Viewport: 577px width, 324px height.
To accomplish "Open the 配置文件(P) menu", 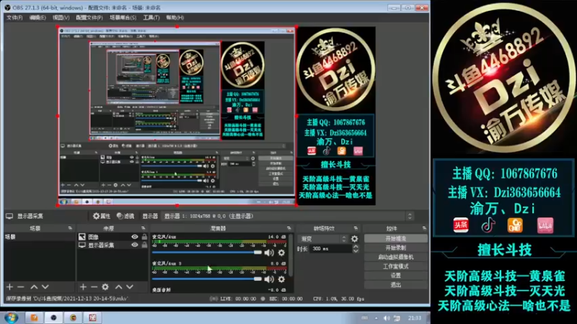I will (89, 17).
